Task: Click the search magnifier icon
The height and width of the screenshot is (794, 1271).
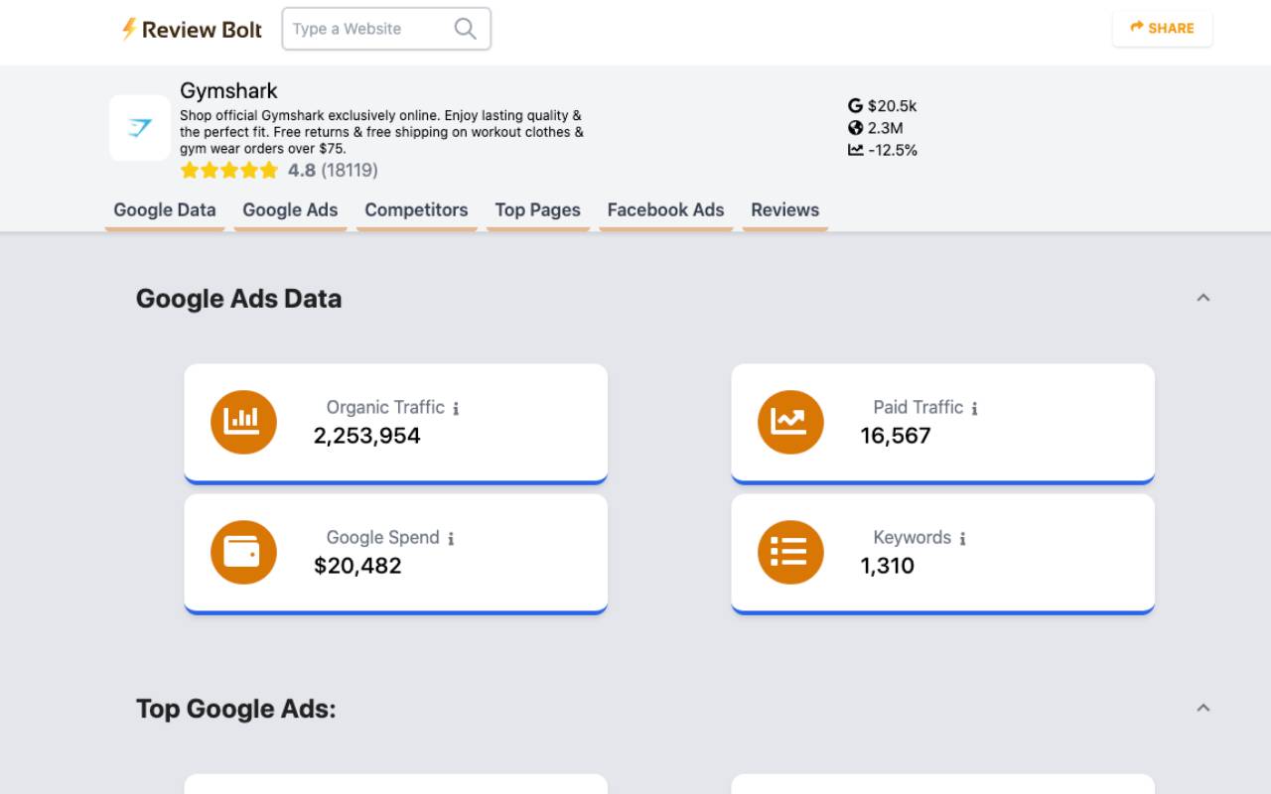Action: pos(465,29)
